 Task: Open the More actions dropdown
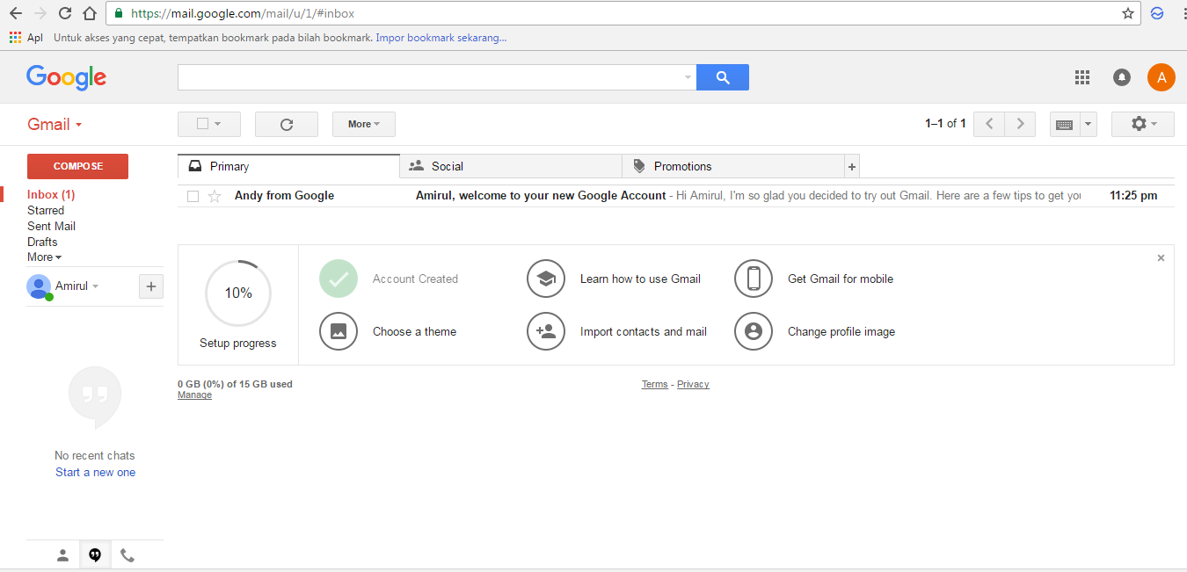(364, 124)
